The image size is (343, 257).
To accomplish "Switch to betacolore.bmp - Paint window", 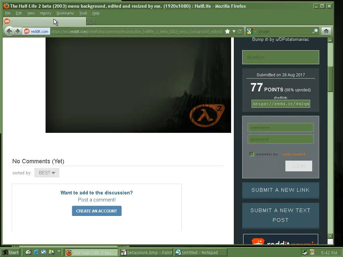I will pos(146,252).
